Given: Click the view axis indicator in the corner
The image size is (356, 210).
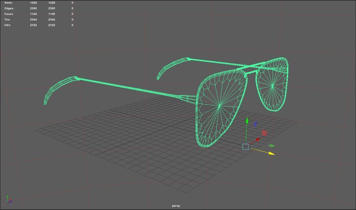Looking at the screenshot, I should 9,199.
